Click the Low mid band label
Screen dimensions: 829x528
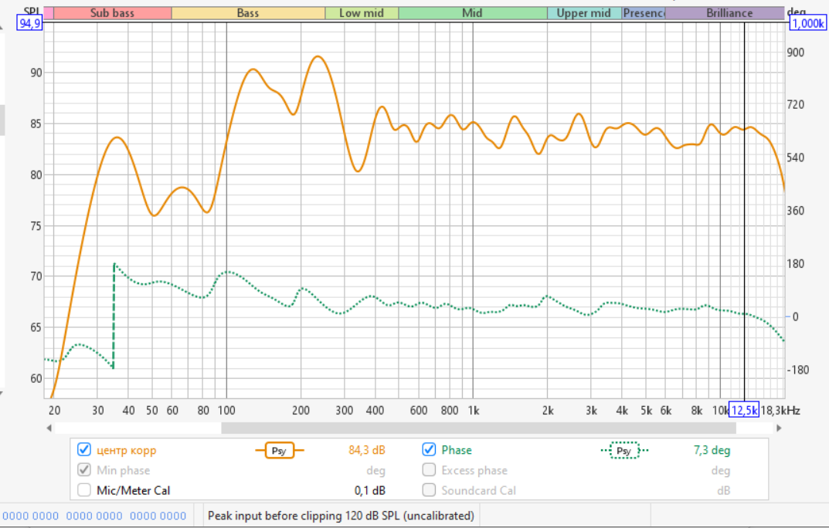[361, 13]
